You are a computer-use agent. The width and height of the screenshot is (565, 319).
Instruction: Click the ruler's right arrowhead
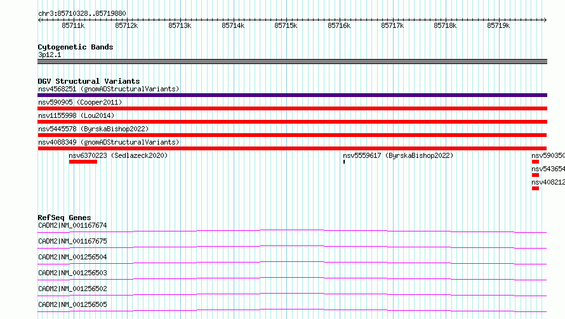point(545,20)
